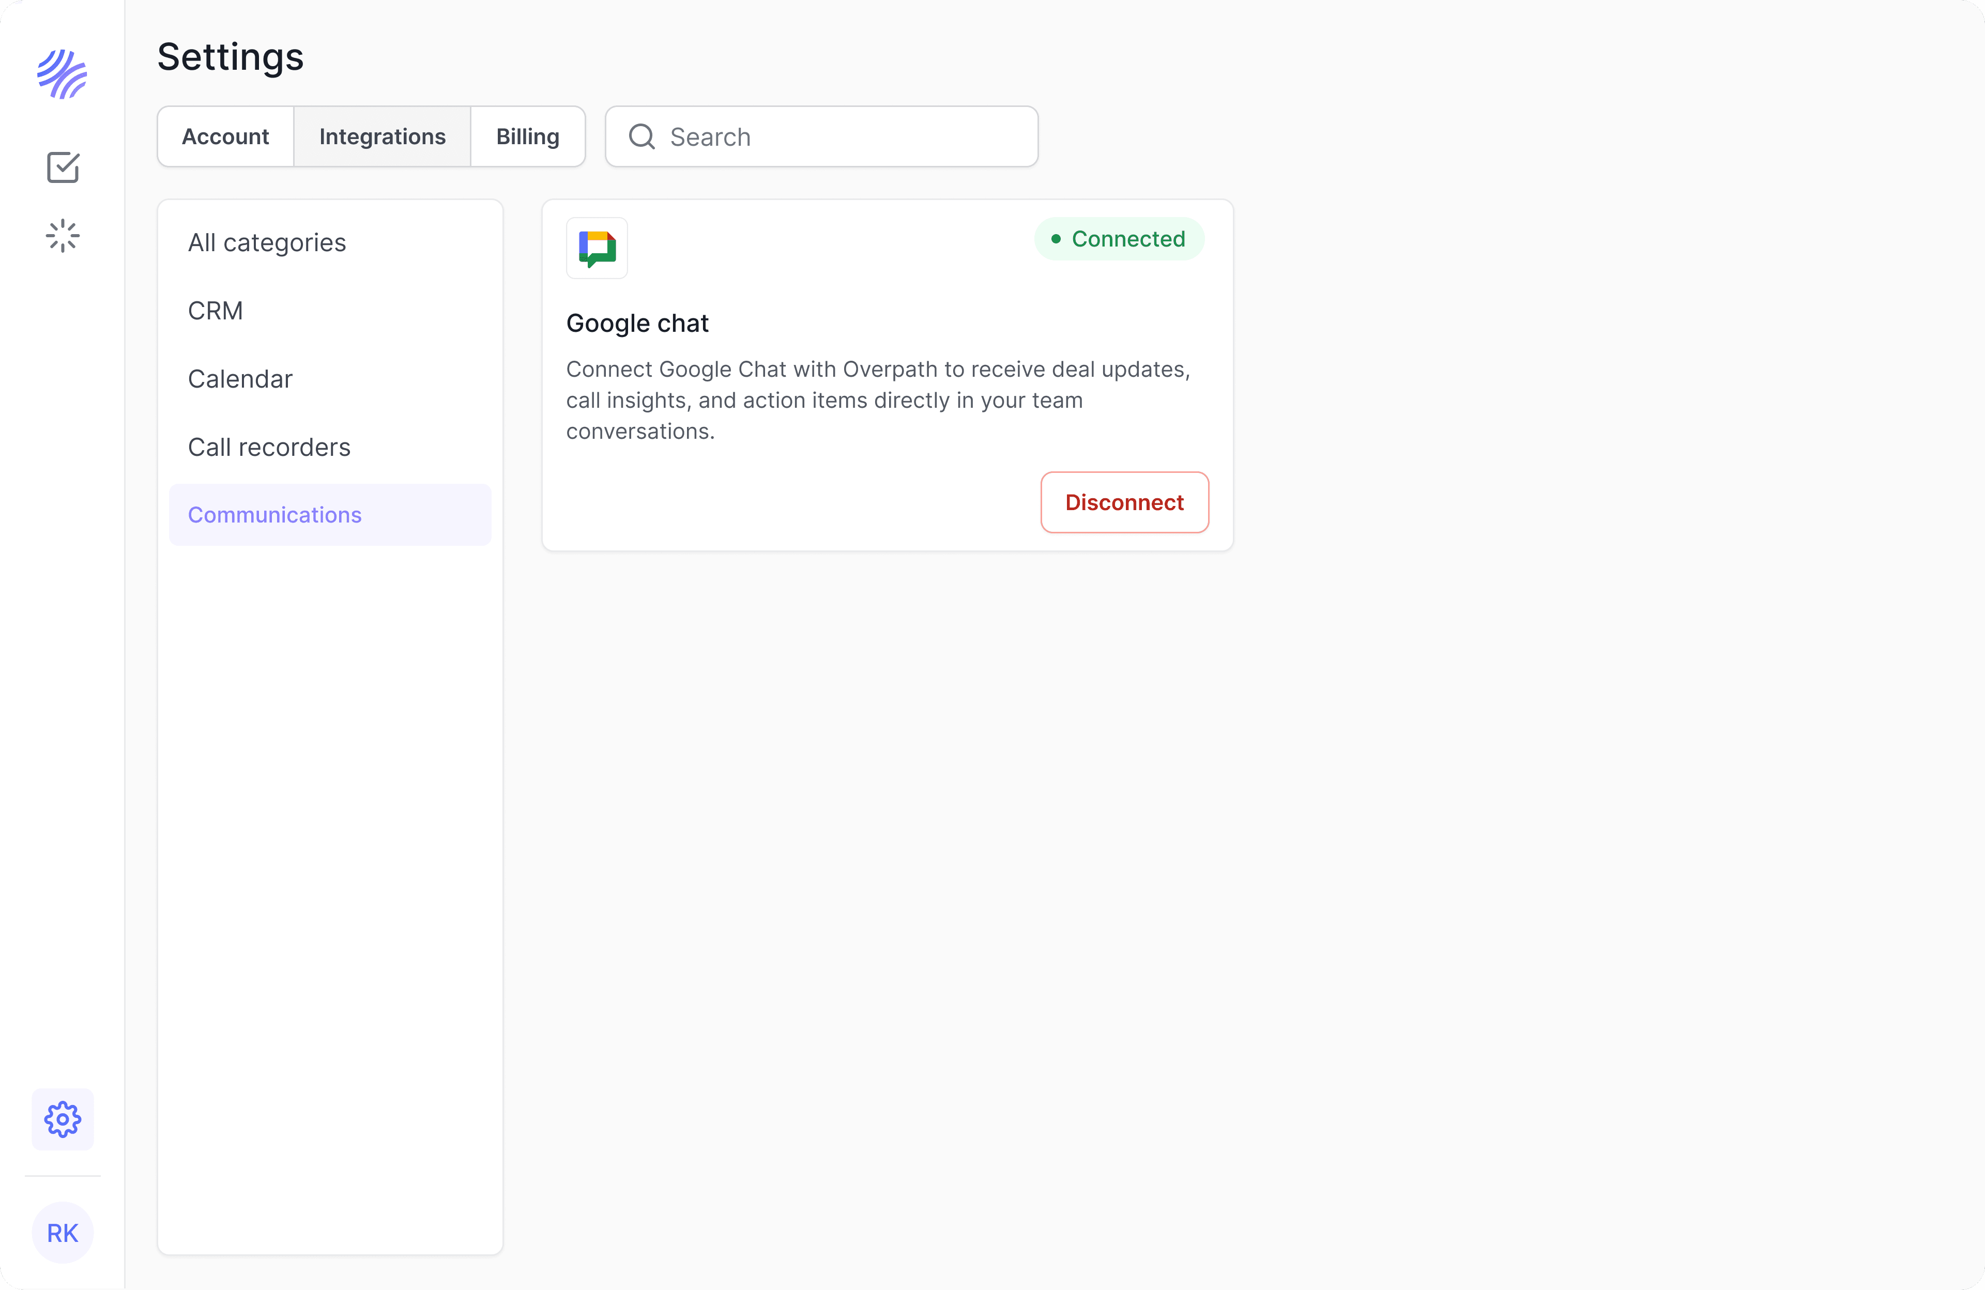Open the RK user avatar
Image resolution: width=1985 pixels, height=1290 pixels.
pyautogui.click(x=63, y=1233)
